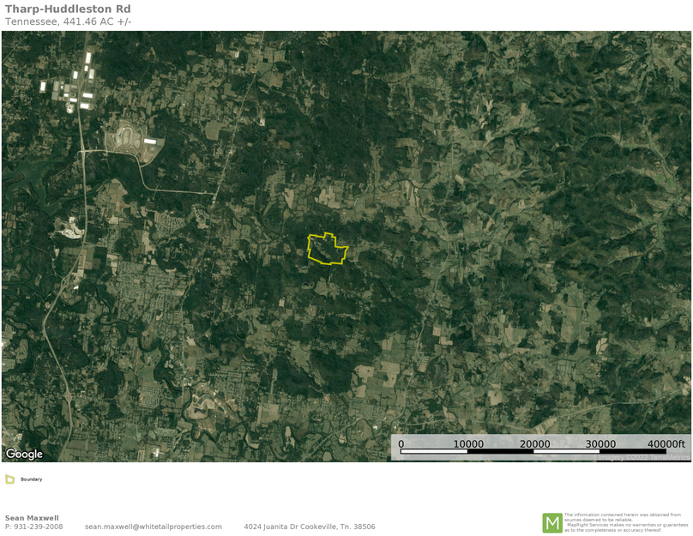693x536 pixels.
Task: Click the Boundary legend label
Action: coord(32,479)
